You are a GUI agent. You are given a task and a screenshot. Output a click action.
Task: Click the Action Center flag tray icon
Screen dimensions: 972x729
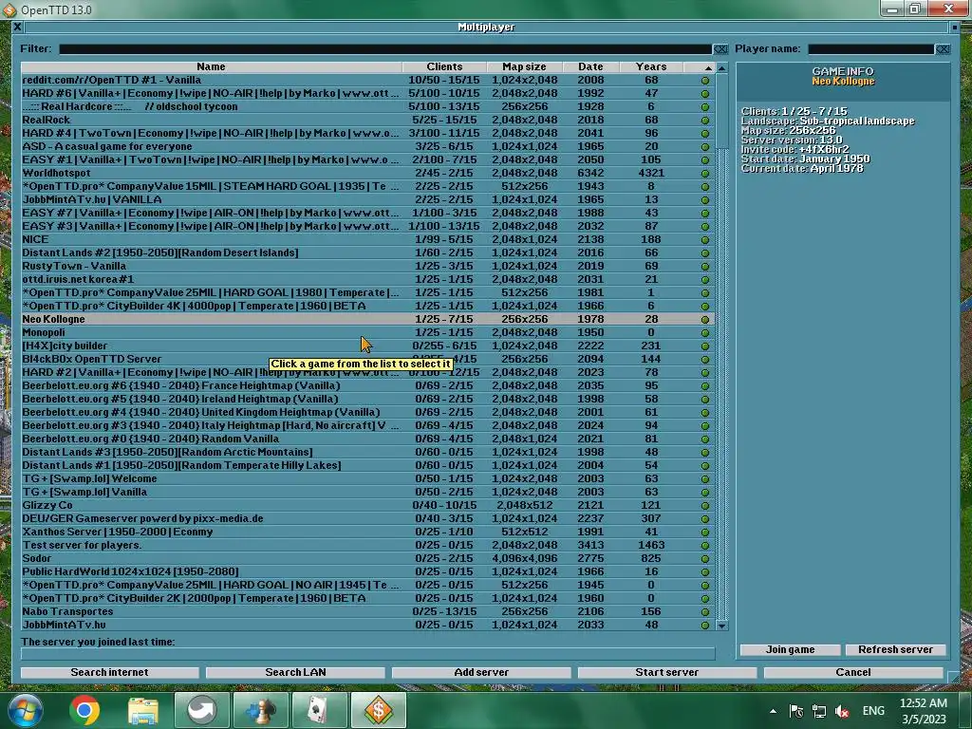796,711
